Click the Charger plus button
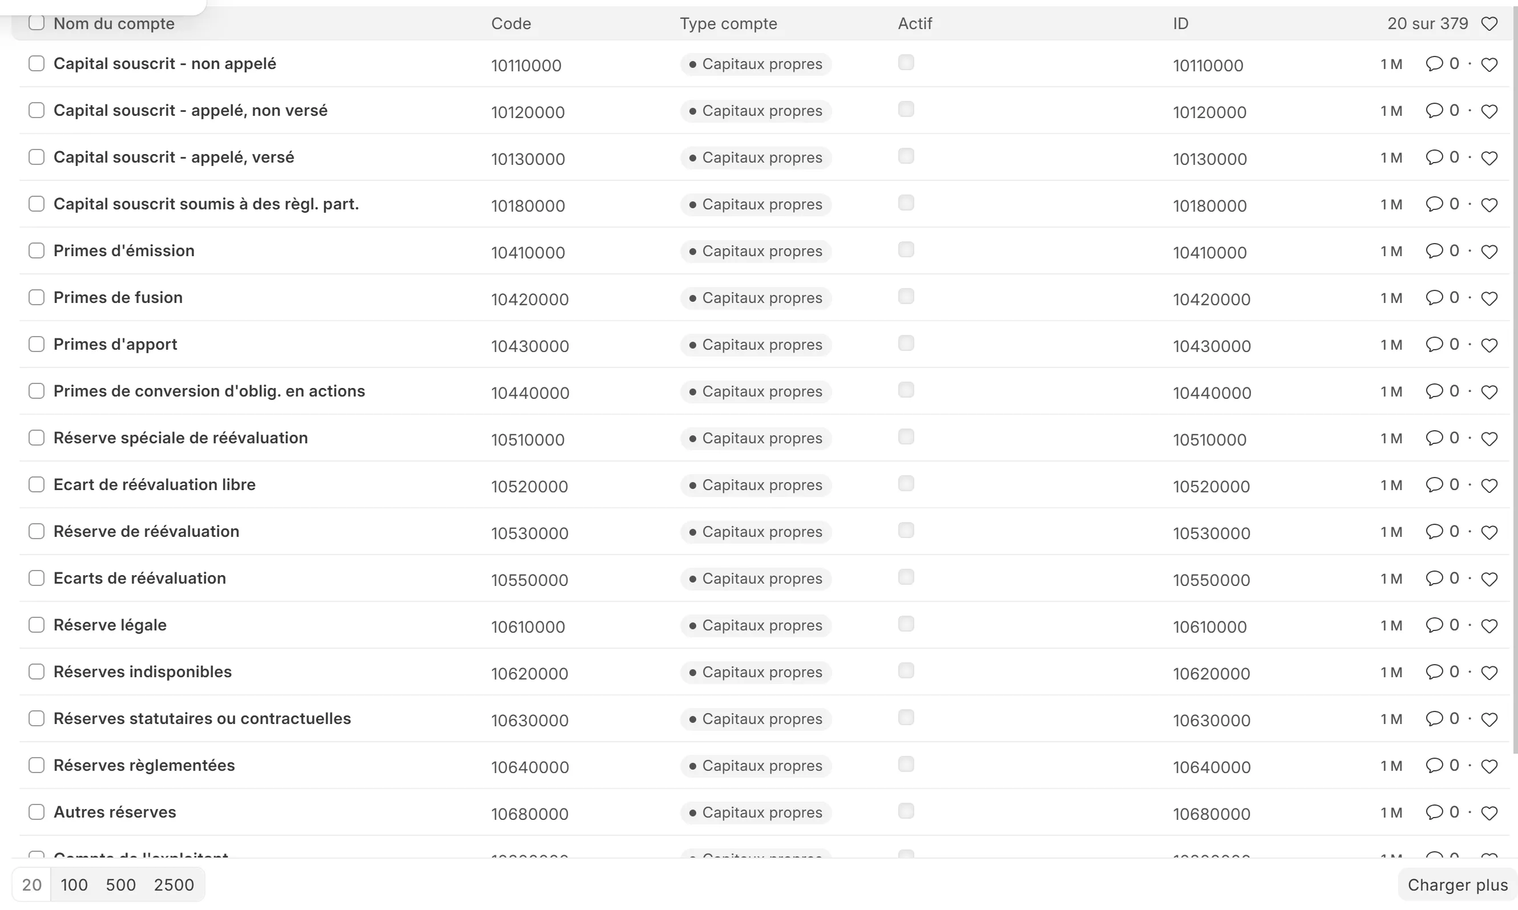1518x910 pixels. point(1458,885)
